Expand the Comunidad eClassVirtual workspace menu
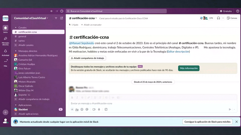This screenshot has width=241, height=135. (x=31, y=18)
